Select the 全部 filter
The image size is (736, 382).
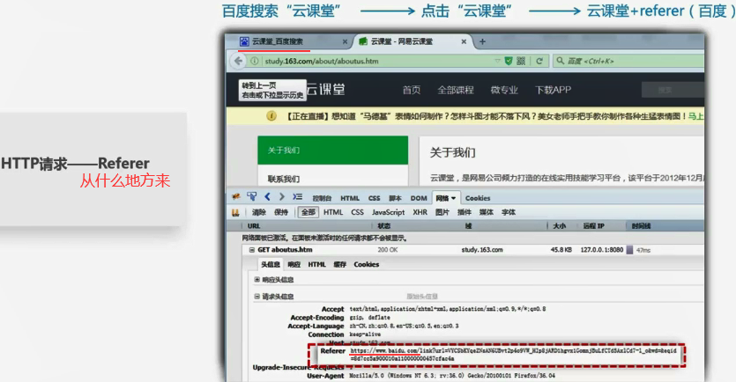(x=309, y=212)
